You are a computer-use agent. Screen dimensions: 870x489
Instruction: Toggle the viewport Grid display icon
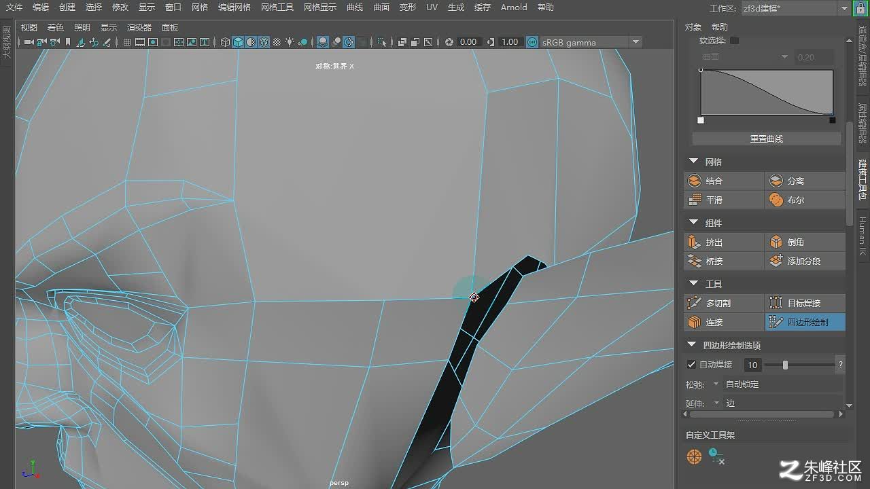point(127,42)
